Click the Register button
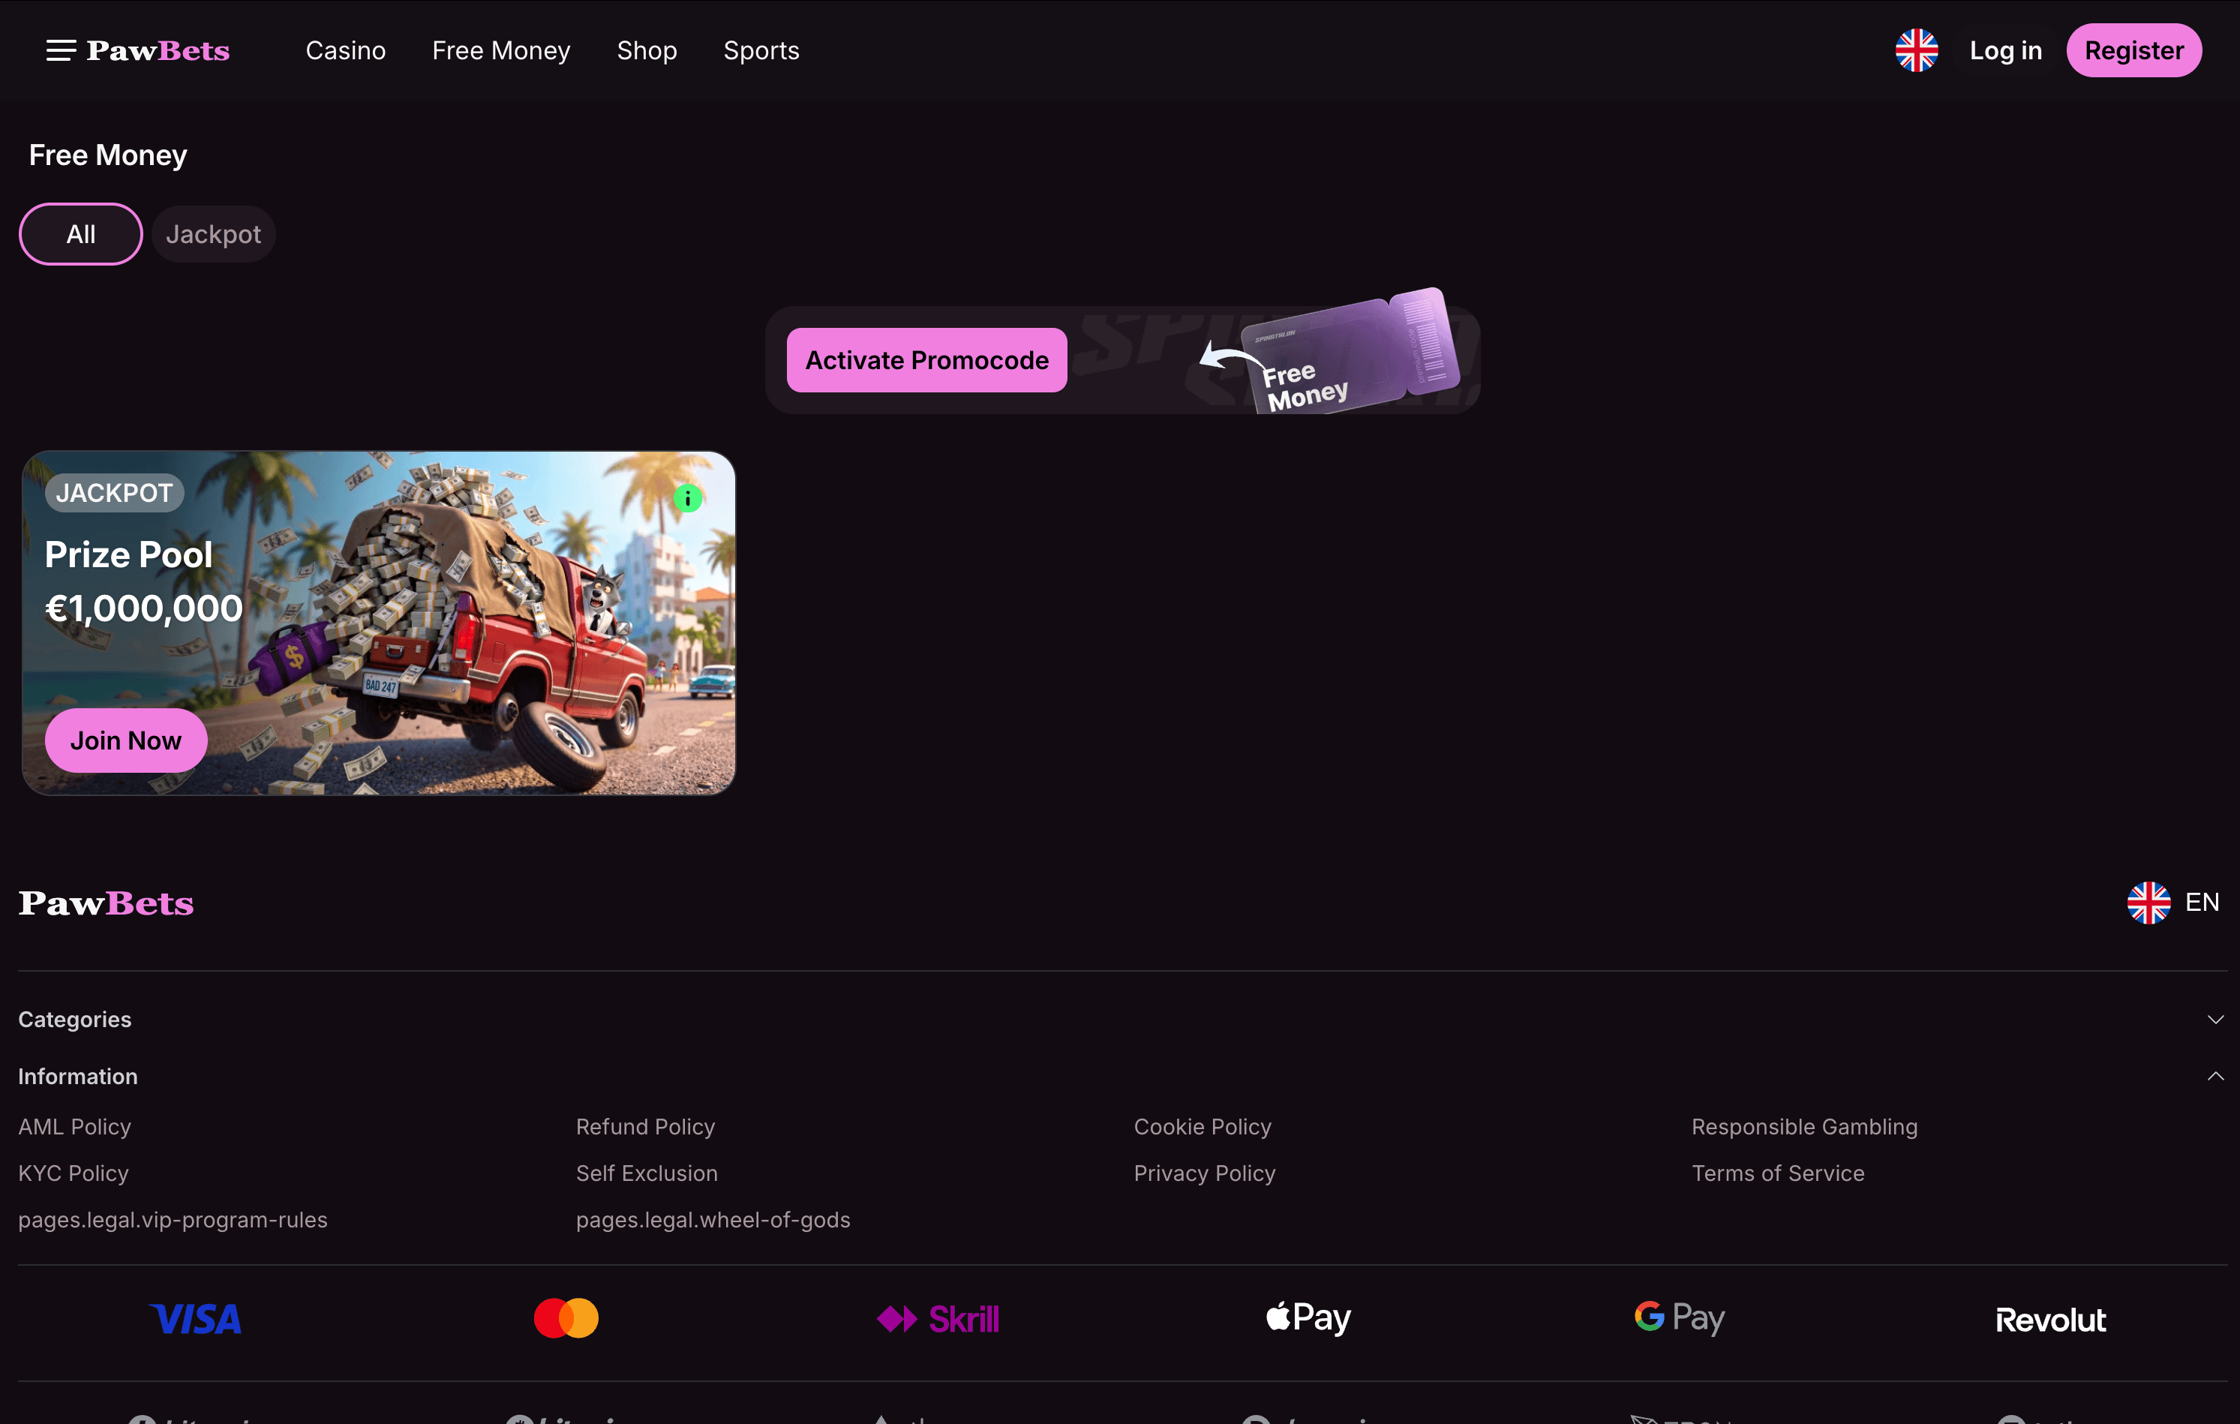2240x1424 pixels. point(2133,50)
